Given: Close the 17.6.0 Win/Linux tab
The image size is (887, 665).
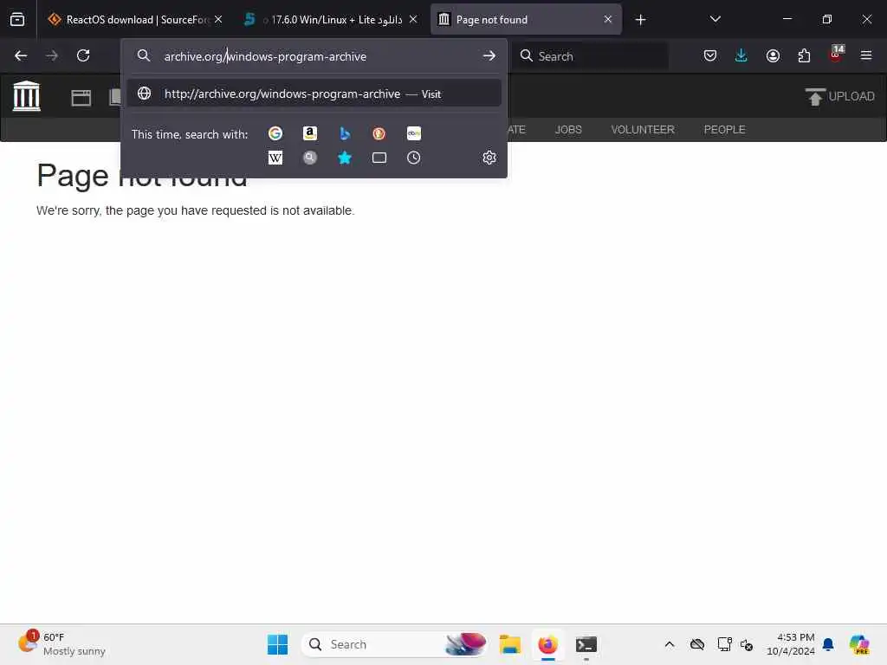Looking at the screenshot, I should pyautogui.click(x=413, y=19).
